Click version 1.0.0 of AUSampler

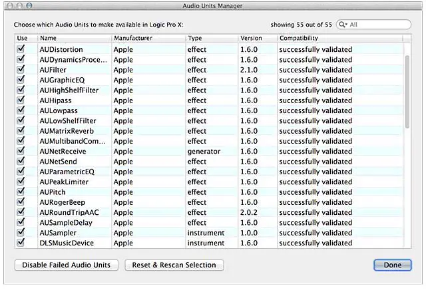(x=249, y=233)
